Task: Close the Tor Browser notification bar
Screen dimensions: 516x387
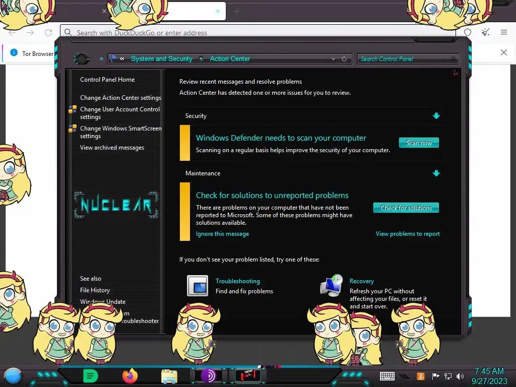Action: [503, 52]
